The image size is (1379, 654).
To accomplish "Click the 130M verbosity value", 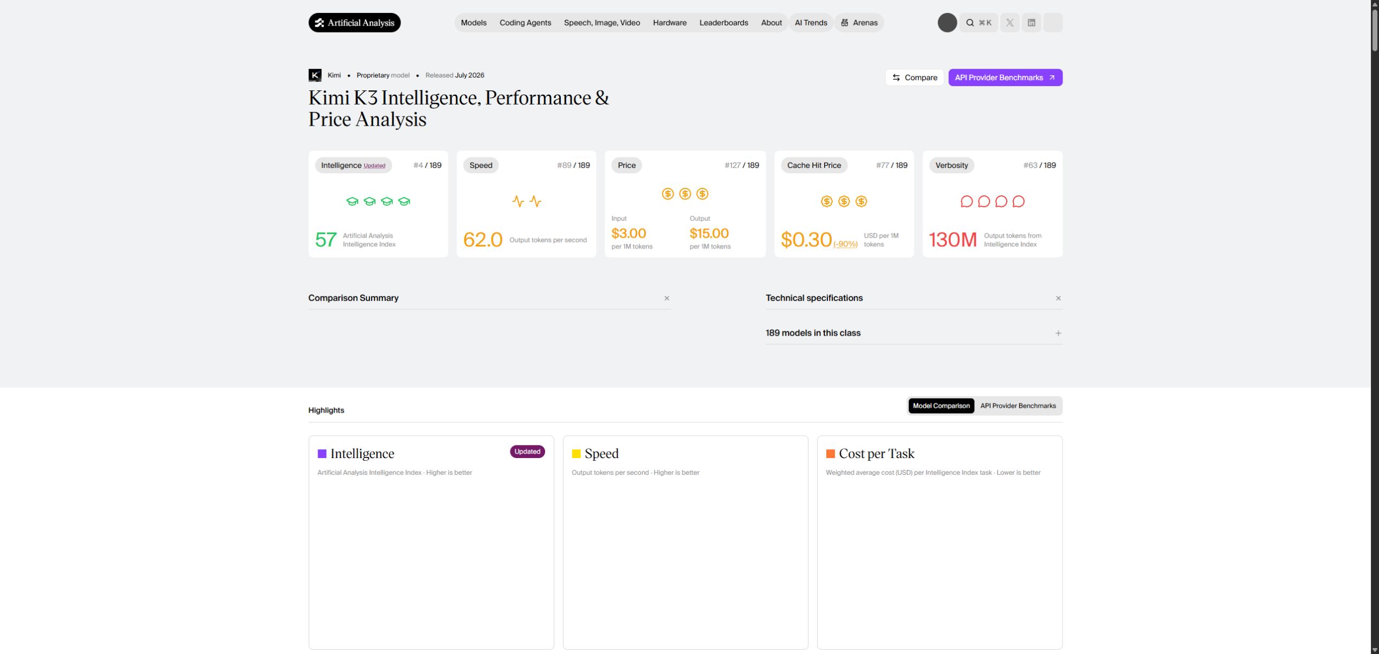I will coord(953,240).
